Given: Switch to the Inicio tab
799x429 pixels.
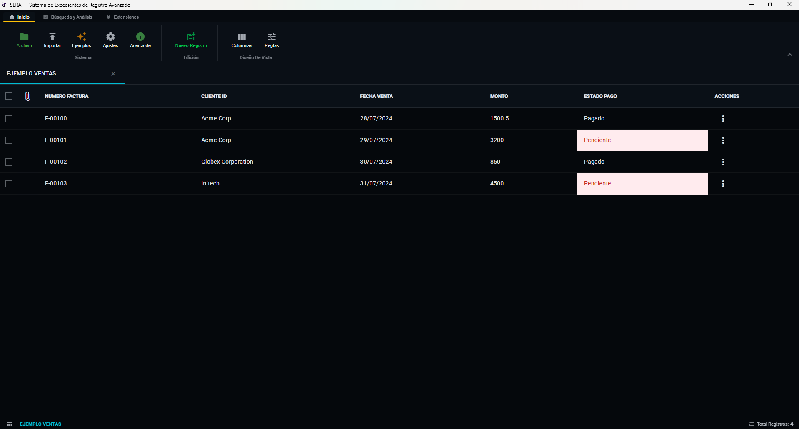Looking at the screenshot, I should pos(20,17).
